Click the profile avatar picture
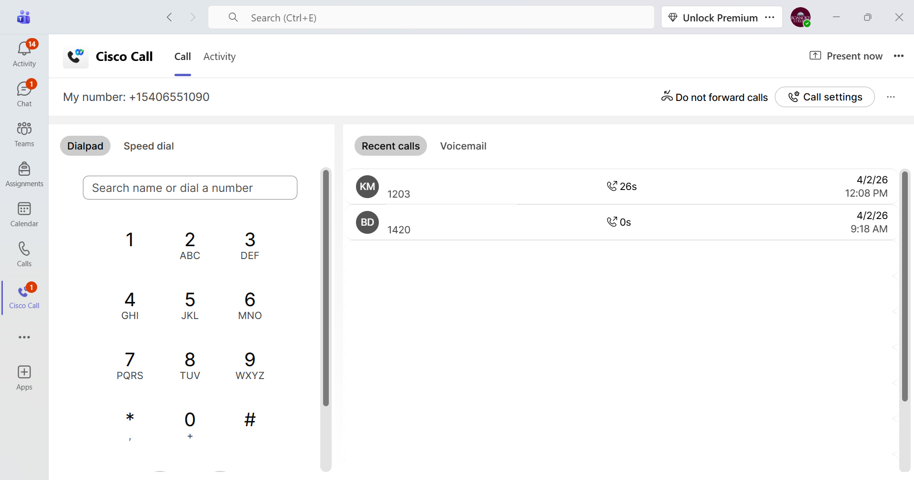Viewport: 914px width, 480px height. (800, 18)
